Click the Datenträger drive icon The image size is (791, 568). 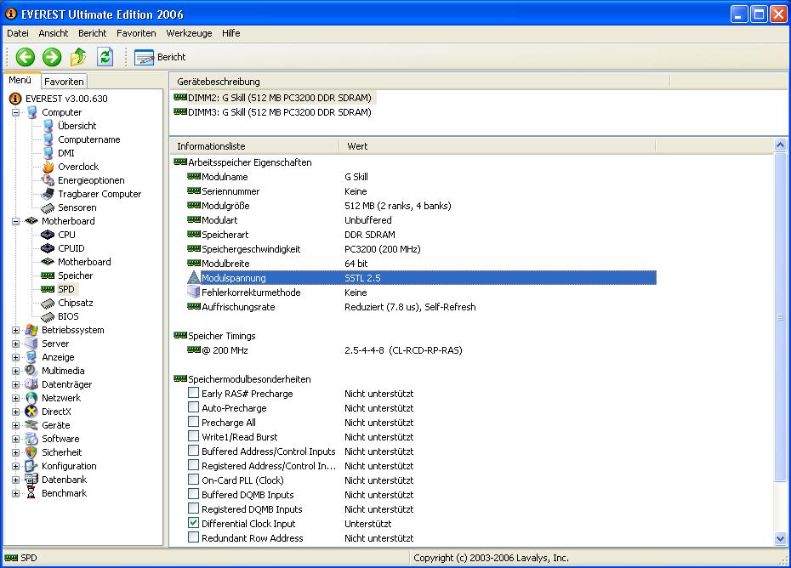point(31,384)
